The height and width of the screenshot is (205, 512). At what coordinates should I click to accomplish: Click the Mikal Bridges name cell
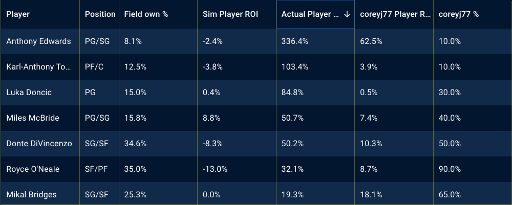click(32, 195)
